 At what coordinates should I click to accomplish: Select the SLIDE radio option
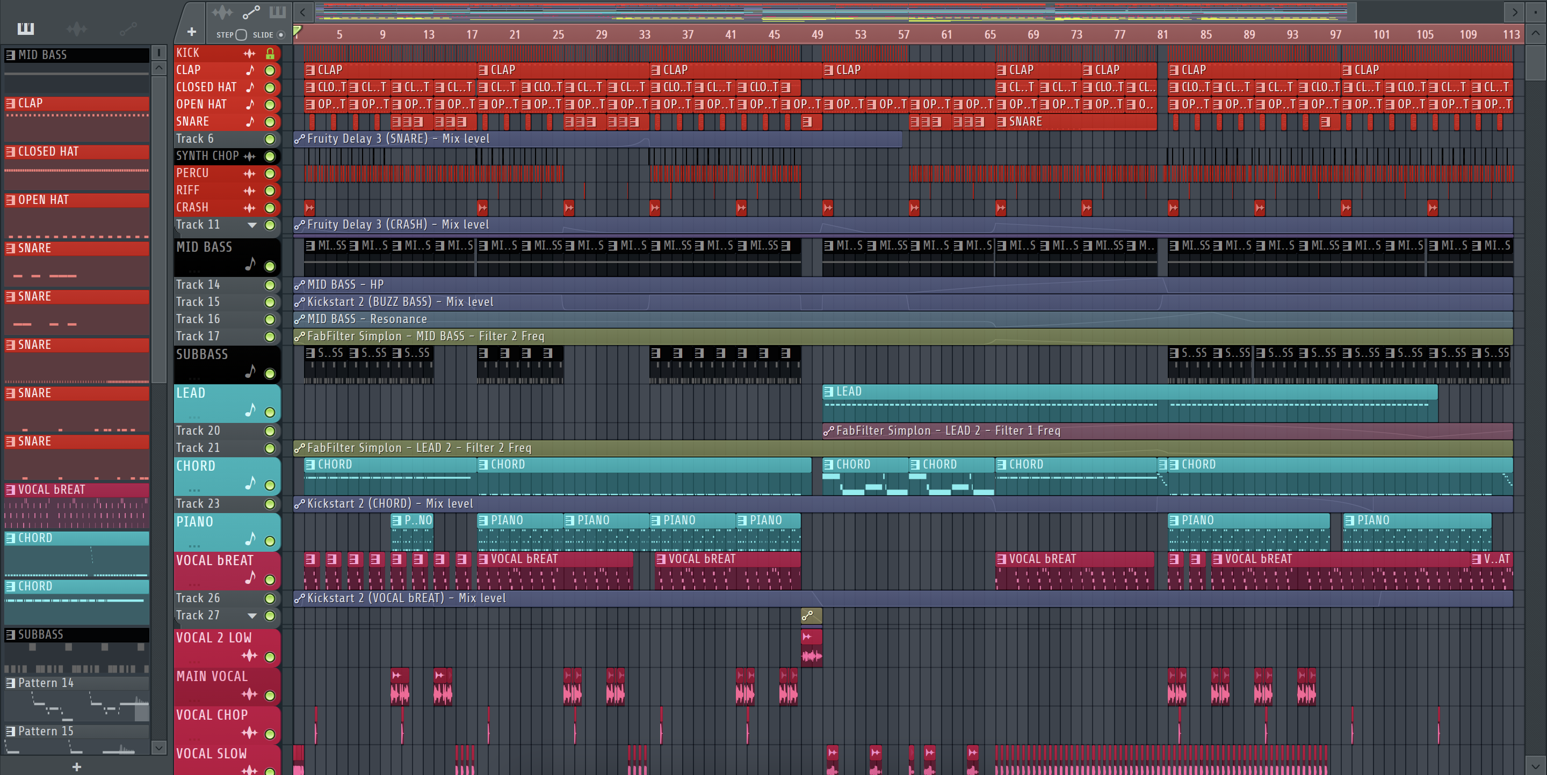point(280,35)
